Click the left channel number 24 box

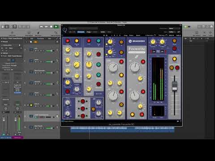point(154,51)
